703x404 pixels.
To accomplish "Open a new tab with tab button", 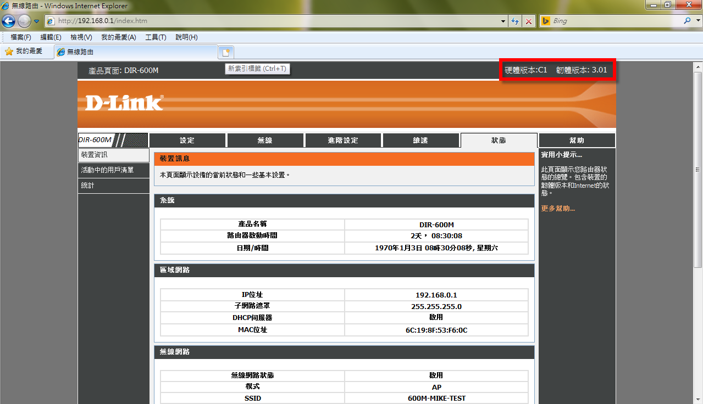I will click(226, 52).
